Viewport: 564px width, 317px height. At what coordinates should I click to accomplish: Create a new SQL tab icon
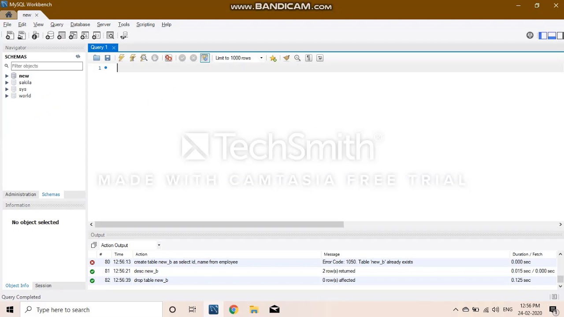10,36
